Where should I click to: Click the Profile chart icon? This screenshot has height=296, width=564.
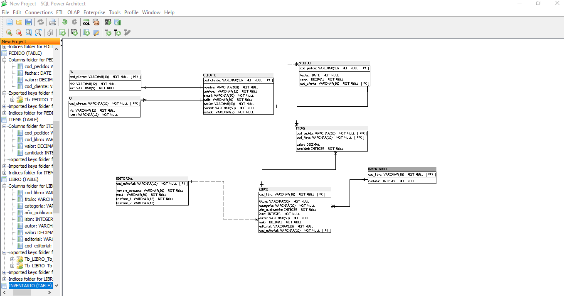pos(118,22)
